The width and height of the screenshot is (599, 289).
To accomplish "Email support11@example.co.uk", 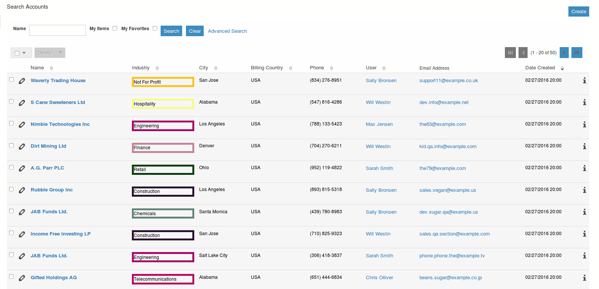I will (x=449, y=81).
